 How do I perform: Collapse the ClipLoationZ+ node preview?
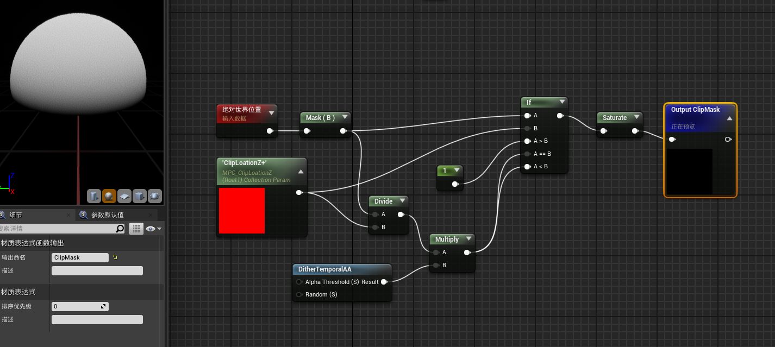tap(301, 172)
